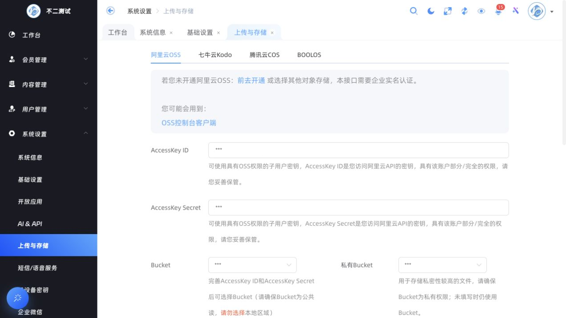
Task: Toggle the eye visibility icon in header
Action: click(481, 11)
